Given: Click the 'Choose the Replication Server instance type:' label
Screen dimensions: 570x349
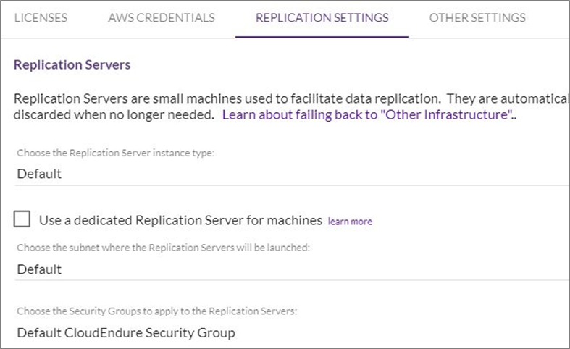Looking at the screenshot, I should (116, 153).
